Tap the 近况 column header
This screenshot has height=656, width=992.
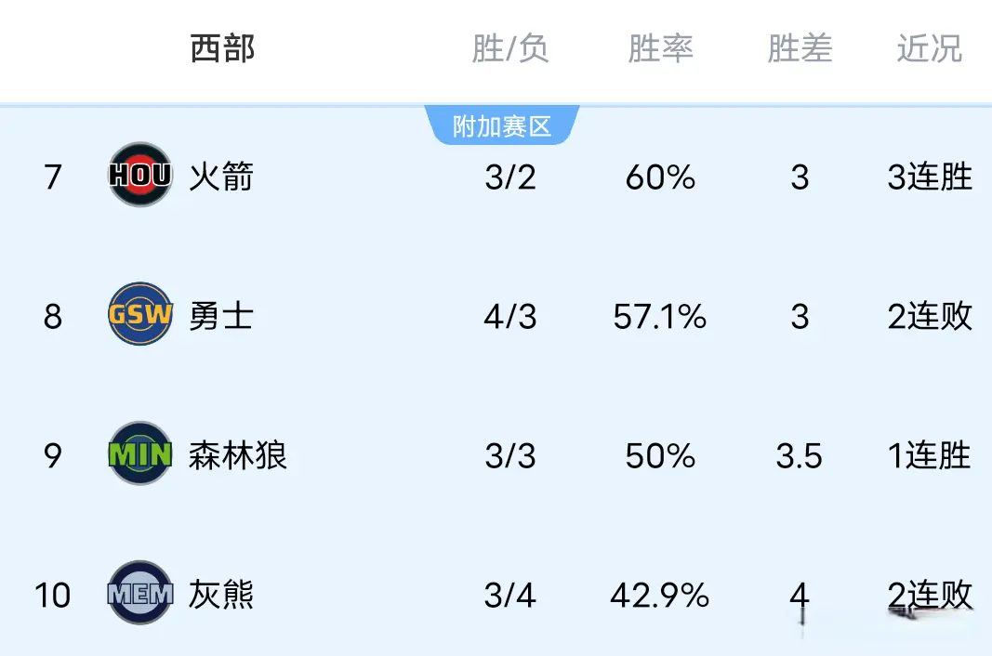(x=929, y=48)
